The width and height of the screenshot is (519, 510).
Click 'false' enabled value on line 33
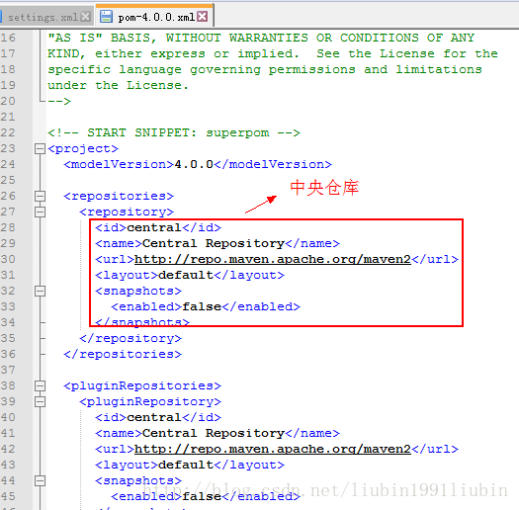tap(202, 306)
